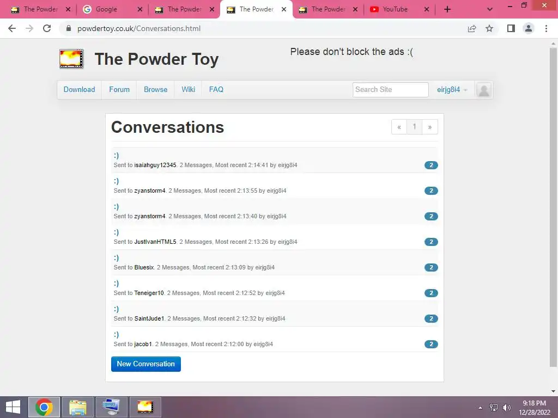This screenshot has height=418, width=558.
Task: Open zyanstorm4 conversation from 2:13:40
Action: 117,206
